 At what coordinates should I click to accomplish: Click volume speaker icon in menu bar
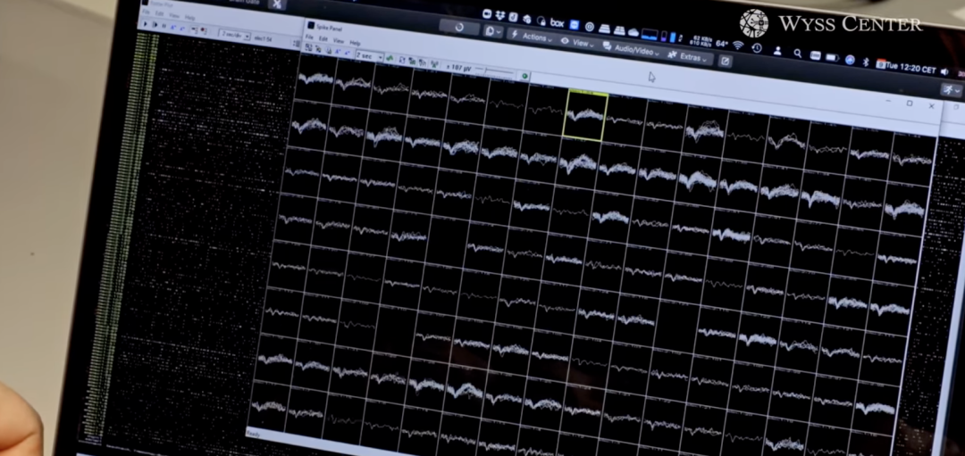(944, 71)
